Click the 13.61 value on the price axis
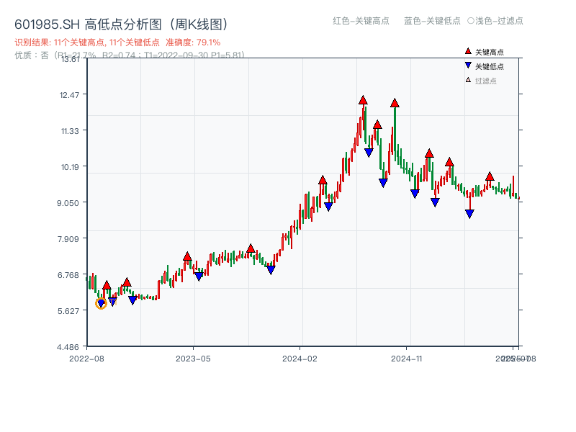This screenshot has height=432, width=576. pos(70,60)
